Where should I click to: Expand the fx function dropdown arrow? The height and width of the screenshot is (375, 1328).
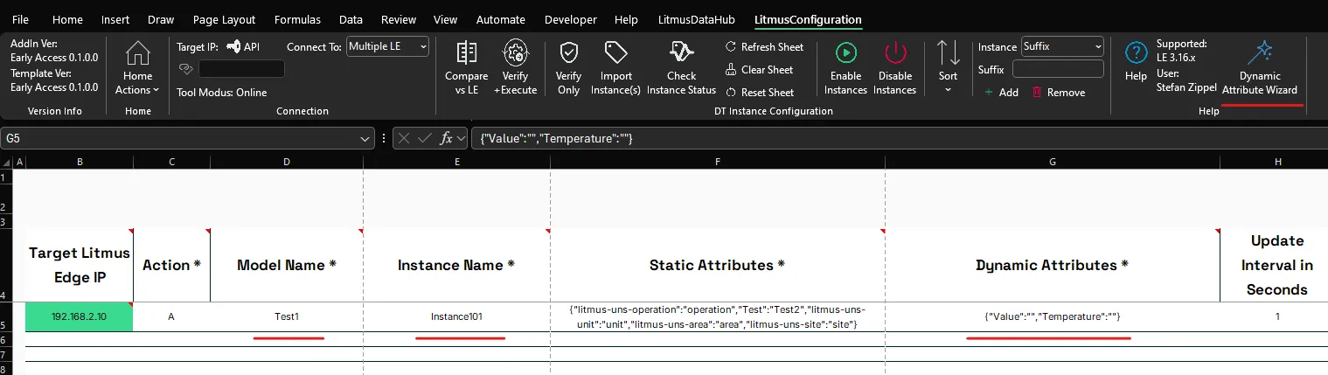click(461, 138)
